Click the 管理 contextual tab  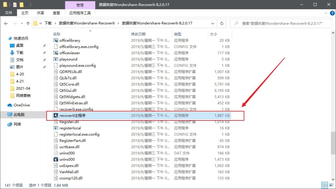tap(80, 5)
